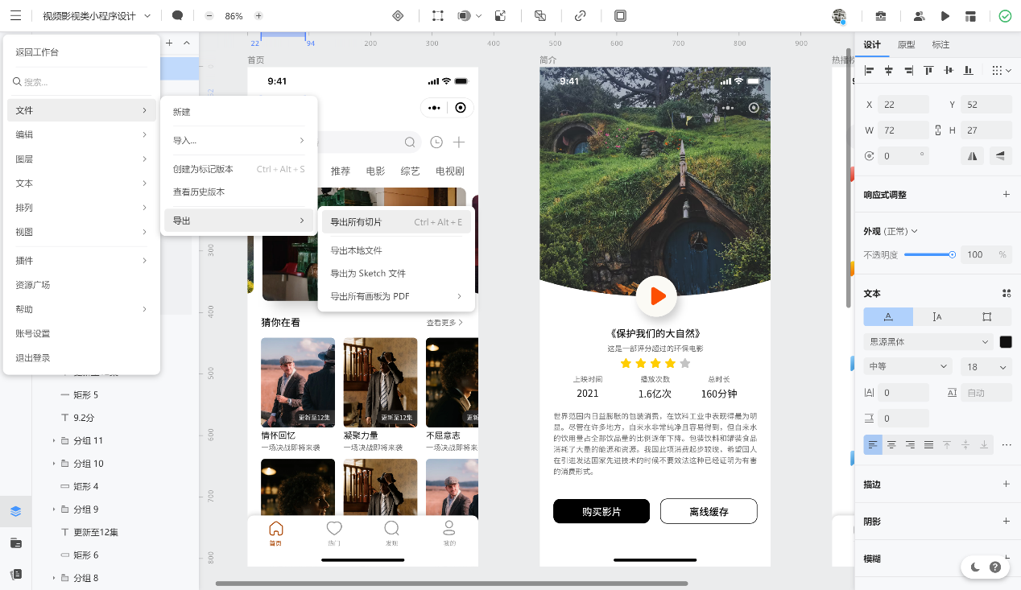Select the frame/artboard tool icon
The image size is (1021, 590).
[437, 15]
